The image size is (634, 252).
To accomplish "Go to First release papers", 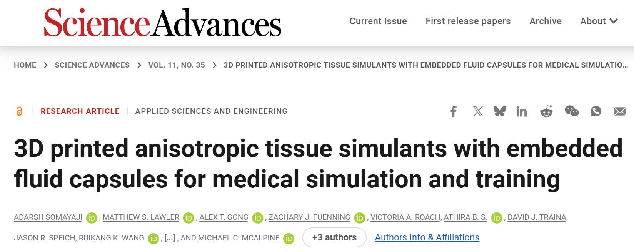I will [x=468, y=21].
